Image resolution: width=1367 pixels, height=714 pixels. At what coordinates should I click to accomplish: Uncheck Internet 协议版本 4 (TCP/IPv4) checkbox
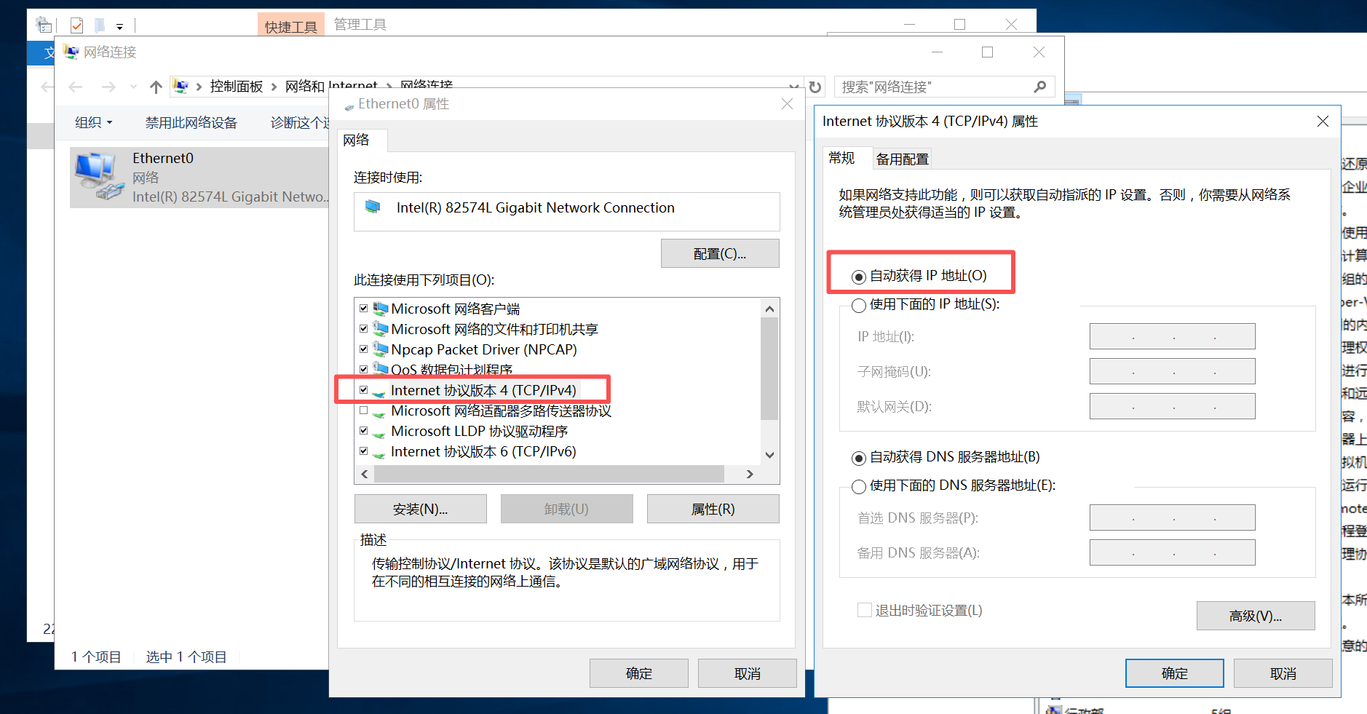point(364,390)
